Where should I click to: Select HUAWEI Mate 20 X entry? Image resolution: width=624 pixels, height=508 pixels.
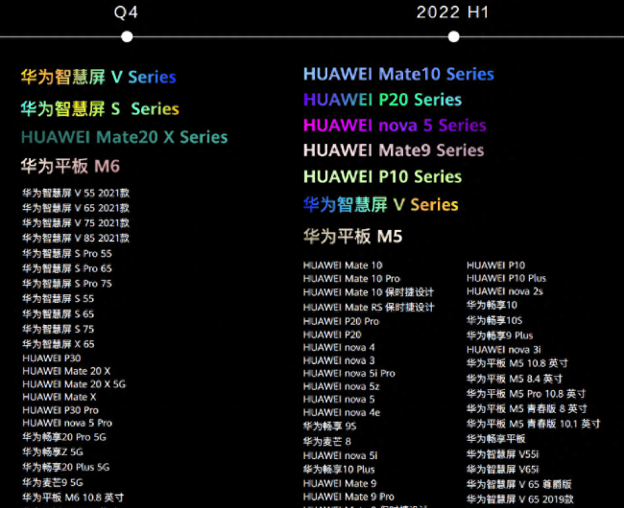click(66, 371)
